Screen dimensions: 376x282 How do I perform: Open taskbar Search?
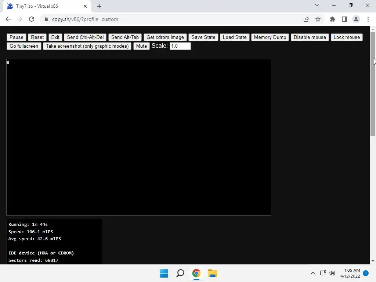[x=180, y=273]
